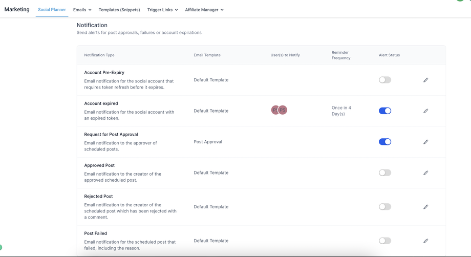Viewport: 471px width, 257px height.
Task: Enable the Account Pre-Expiry alert toggle
Action: point(385,80)
